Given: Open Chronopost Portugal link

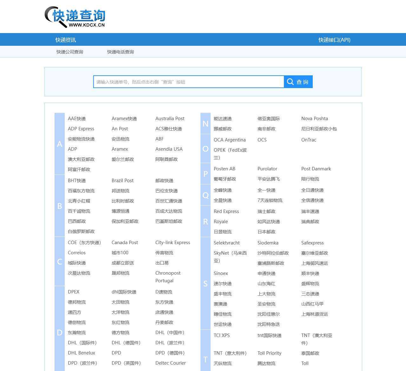Looking at the screenshot, I should (168, 277).
